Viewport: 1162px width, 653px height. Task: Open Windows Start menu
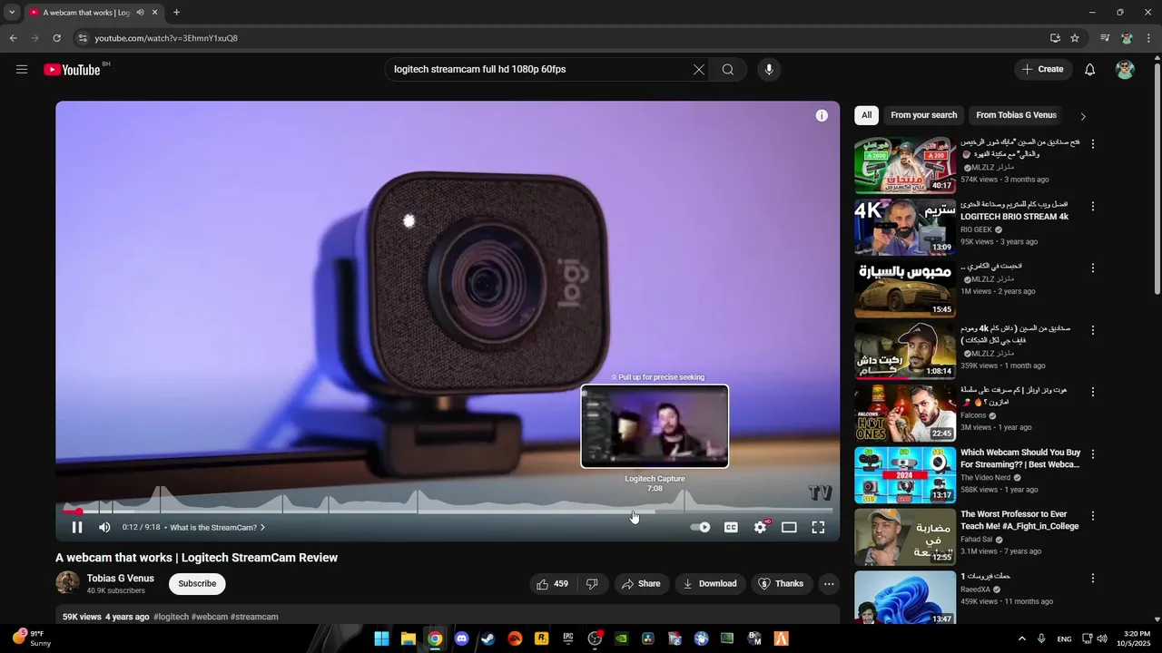[381, 638]
